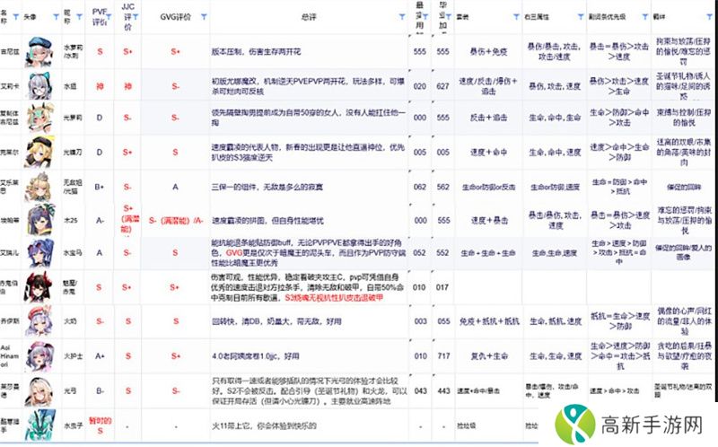Select the A+ PVE rating cell

coord(100,355)
